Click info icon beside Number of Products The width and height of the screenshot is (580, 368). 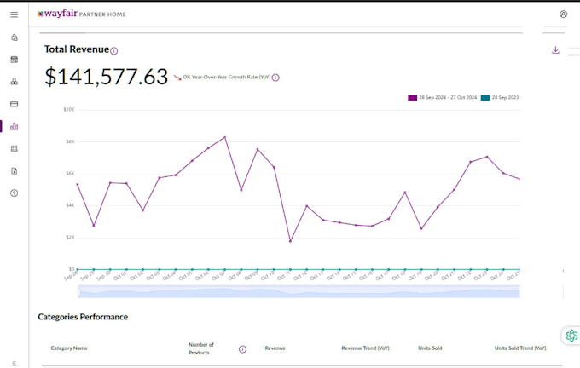[242, 349]
